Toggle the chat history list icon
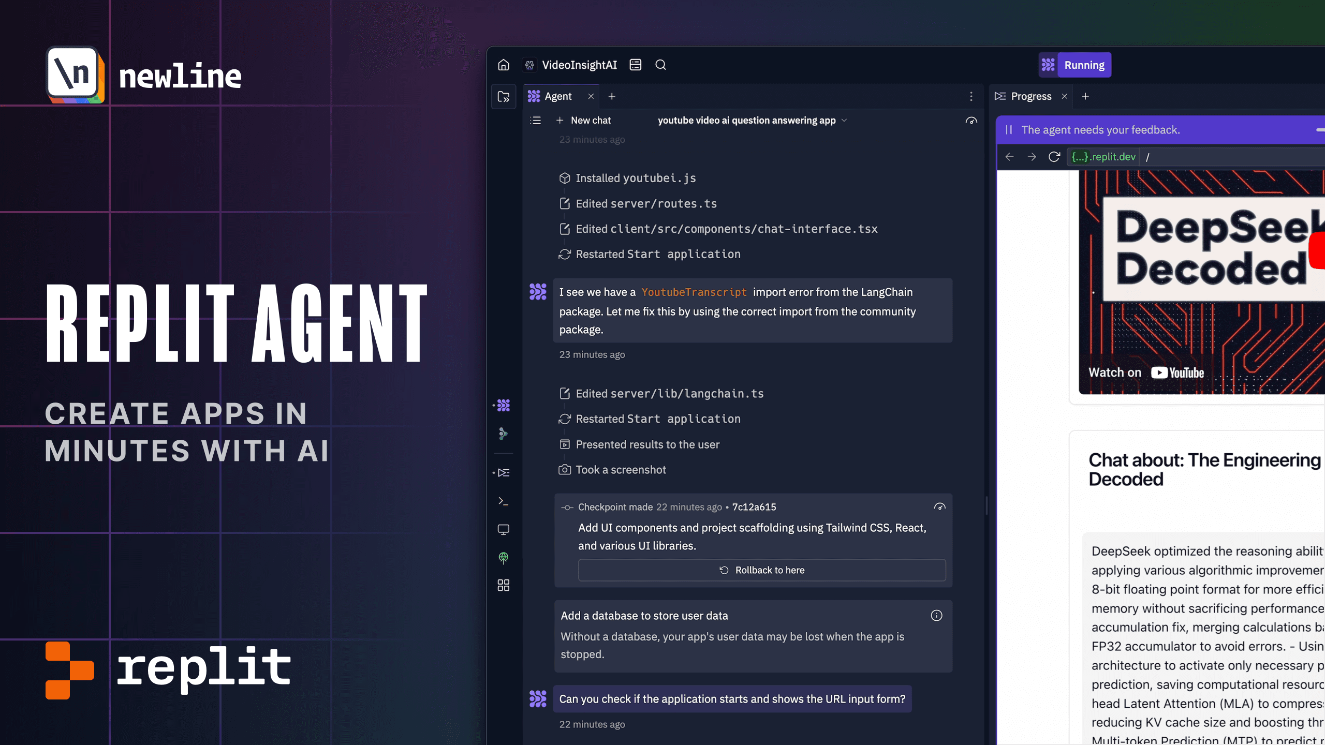This screenshot has width=1325, height=745. point(536,121)
